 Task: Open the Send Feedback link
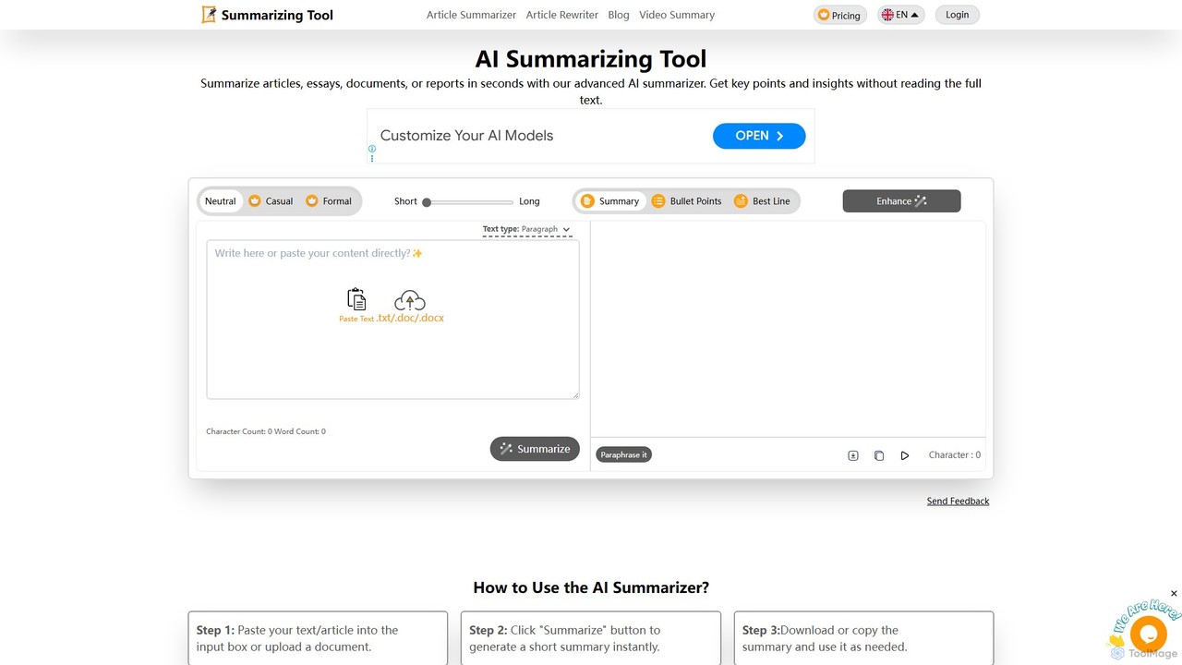pos(958,502)
